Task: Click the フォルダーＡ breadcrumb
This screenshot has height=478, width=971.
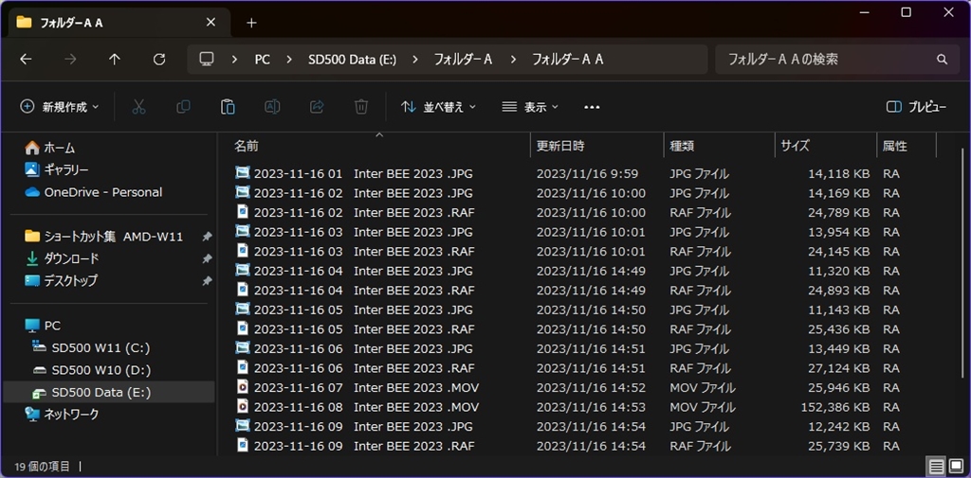Action: tap(463, 60)
